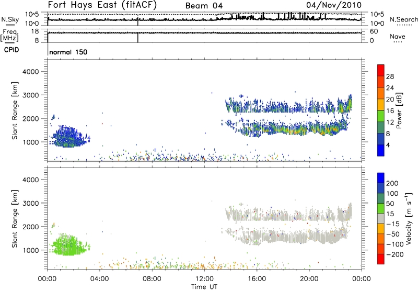Viewport: 418px width, 290px height.
Task: Click the '08:00' time tick label
Action: click(x=152, y=279)
